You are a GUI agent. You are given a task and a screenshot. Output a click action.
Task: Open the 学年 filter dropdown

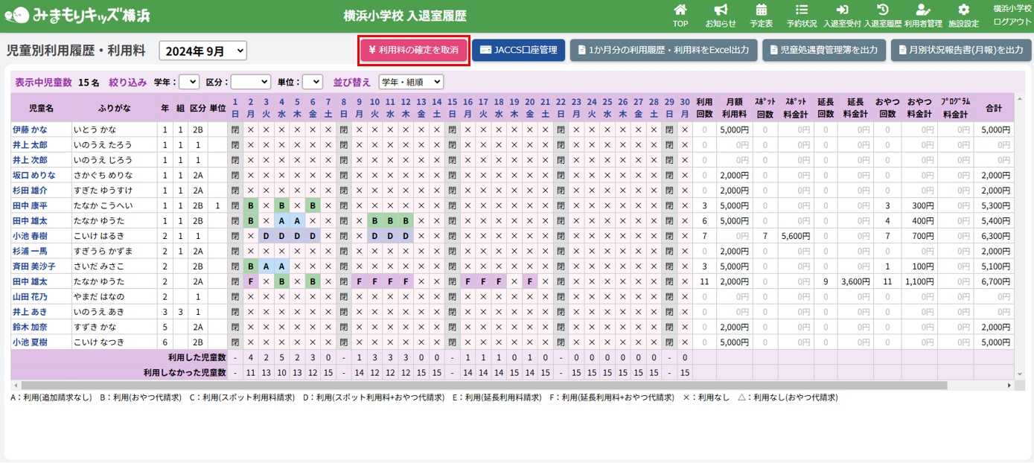(189, 82)
